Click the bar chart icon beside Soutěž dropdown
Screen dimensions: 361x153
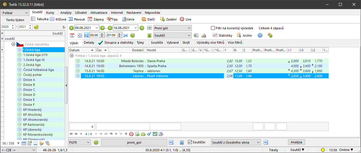tap(204, 35)
